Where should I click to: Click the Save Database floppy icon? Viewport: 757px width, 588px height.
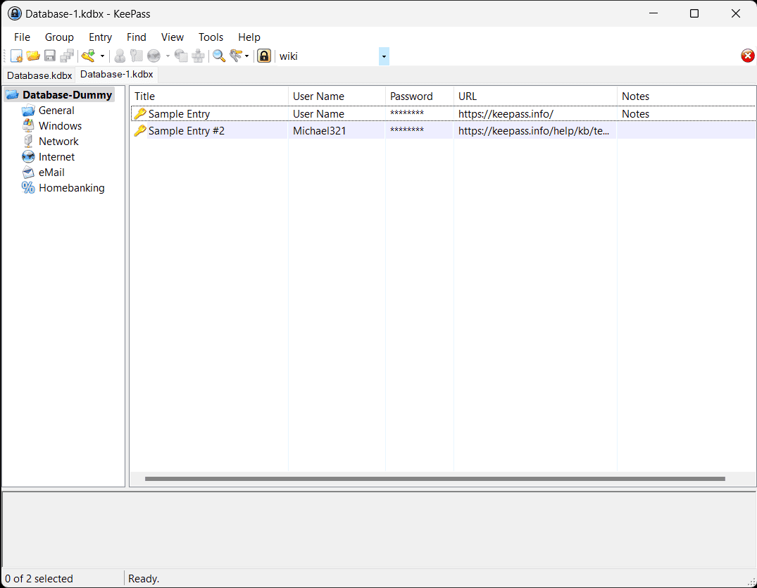click(x=50, y=56)
